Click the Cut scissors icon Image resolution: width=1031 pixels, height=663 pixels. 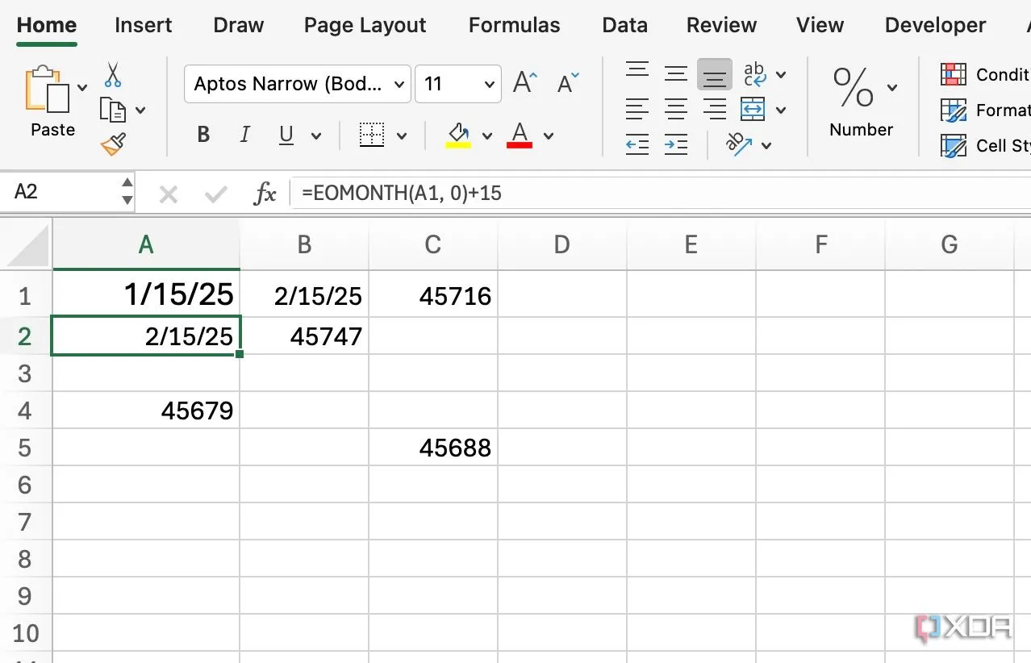[112, 75]
